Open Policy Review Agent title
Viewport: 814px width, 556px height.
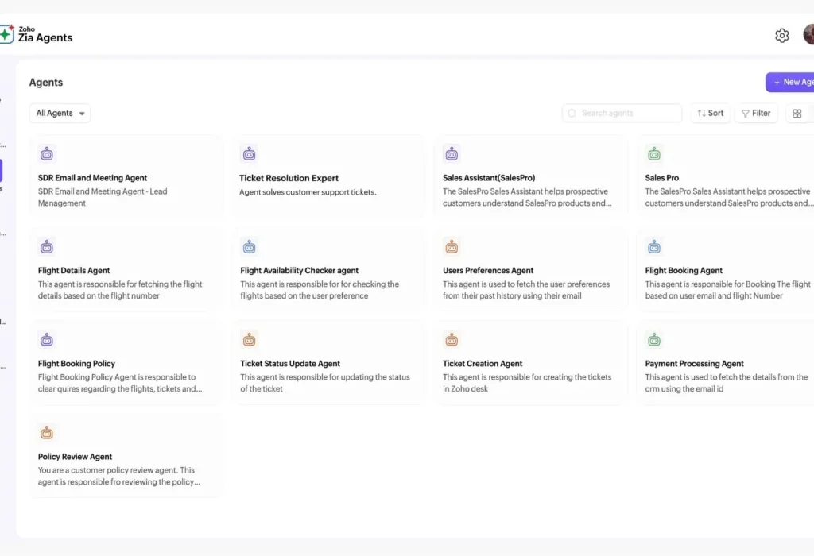coord(75,457)
